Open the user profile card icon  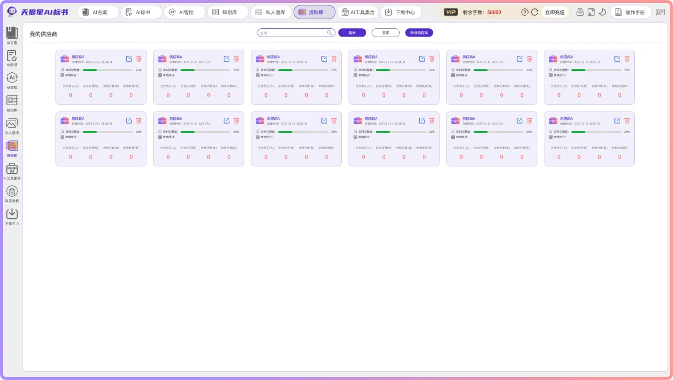click(x=660, y=12)
